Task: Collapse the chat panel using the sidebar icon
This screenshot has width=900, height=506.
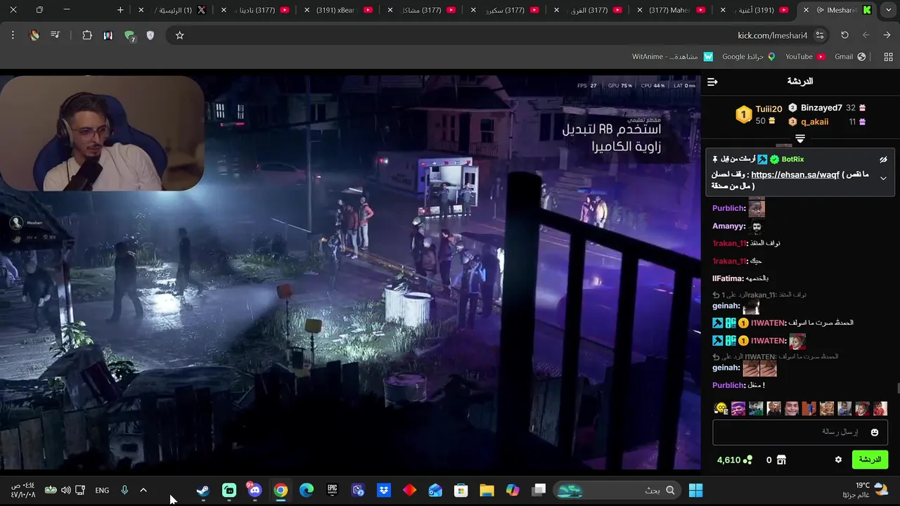Action: click(x=712, y=82)
